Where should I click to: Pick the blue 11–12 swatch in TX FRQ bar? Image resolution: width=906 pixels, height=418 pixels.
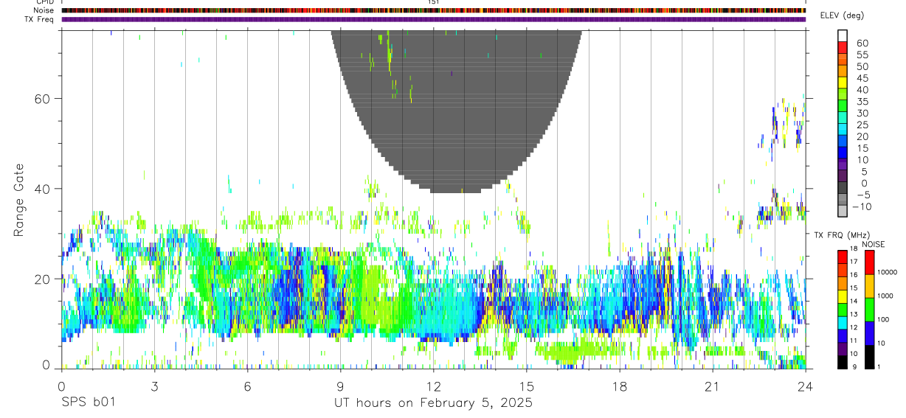coord(843,335)
